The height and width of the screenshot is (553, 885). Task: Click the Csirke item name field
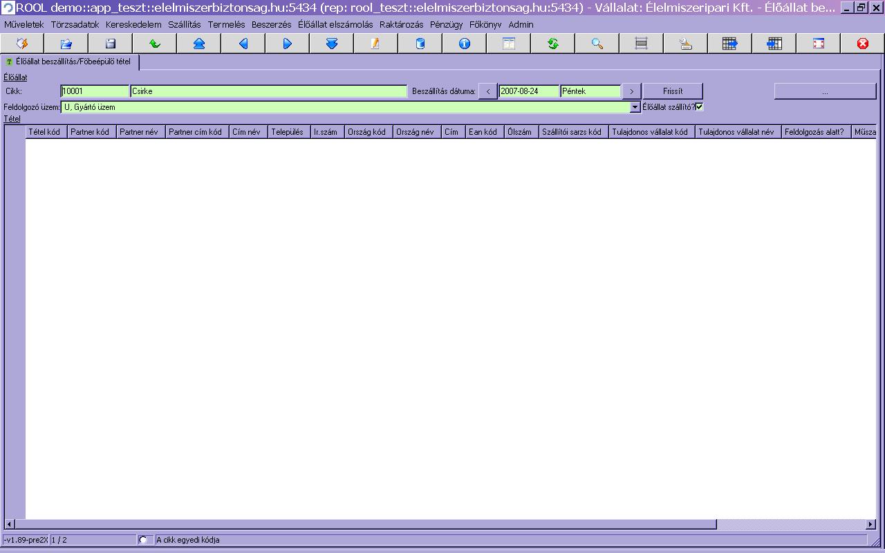tap(269, 91)
